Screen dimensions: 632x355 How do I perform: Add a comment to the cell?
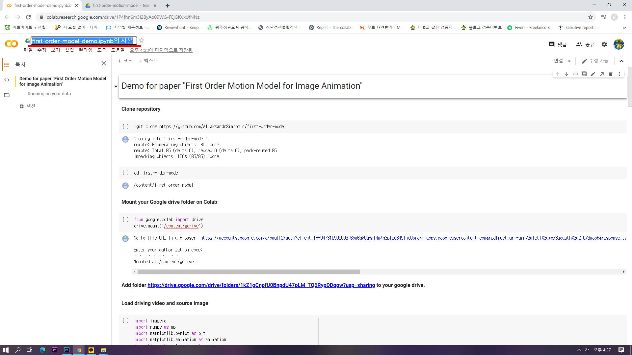[584, 74]
